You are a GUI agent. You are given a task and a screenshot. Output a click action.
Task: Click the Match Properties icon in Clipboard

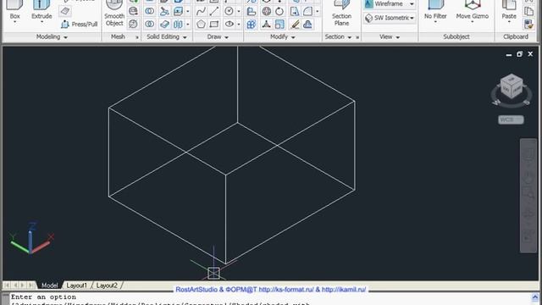coord(528,25)
